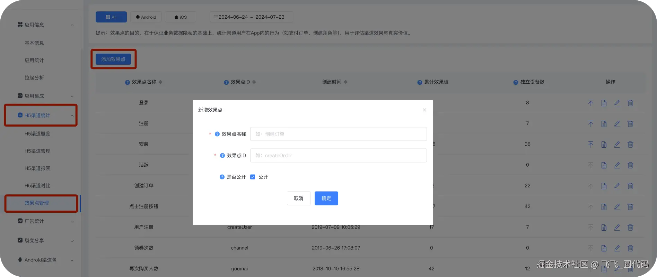
Task: Click detail document icon in 登录 row
Action: click(x=604, y=103)
